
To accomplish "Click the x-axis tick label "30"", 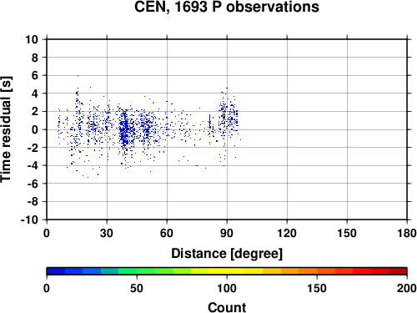I will 107,233.
